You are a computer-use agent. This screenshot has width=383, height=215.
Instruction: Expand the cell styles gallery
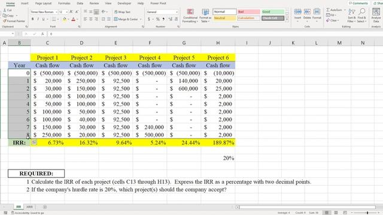pyautogui.click(x=287, y=20)
